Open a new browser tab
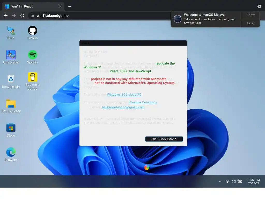The width and height of the screenshot is (265, 199). [70, 6]
